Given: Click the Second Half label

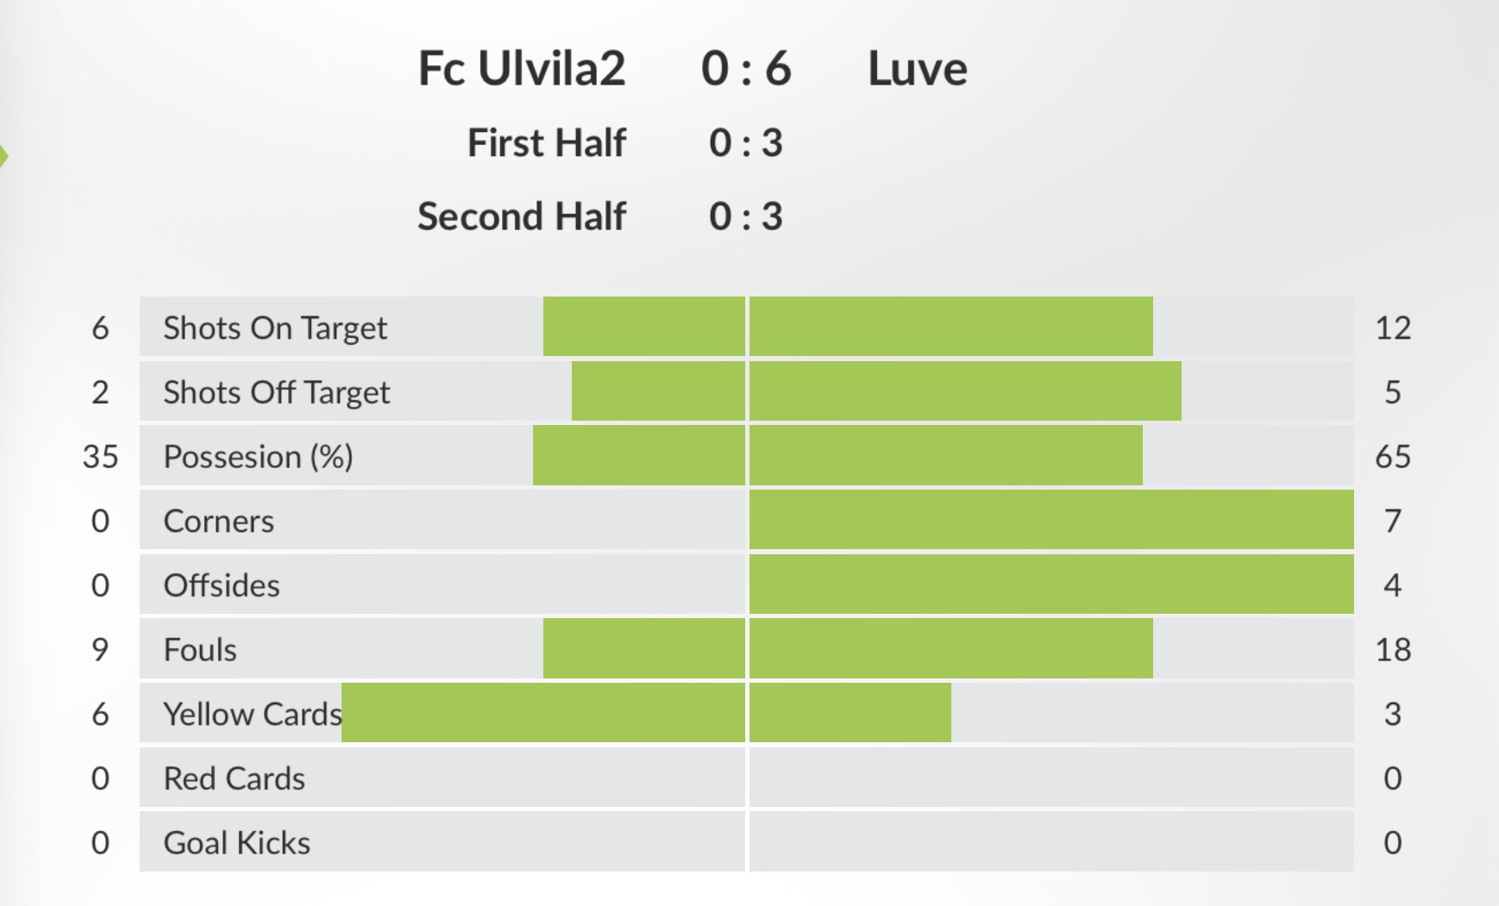Looking at the screenshot, I should (x=521, y=216).
